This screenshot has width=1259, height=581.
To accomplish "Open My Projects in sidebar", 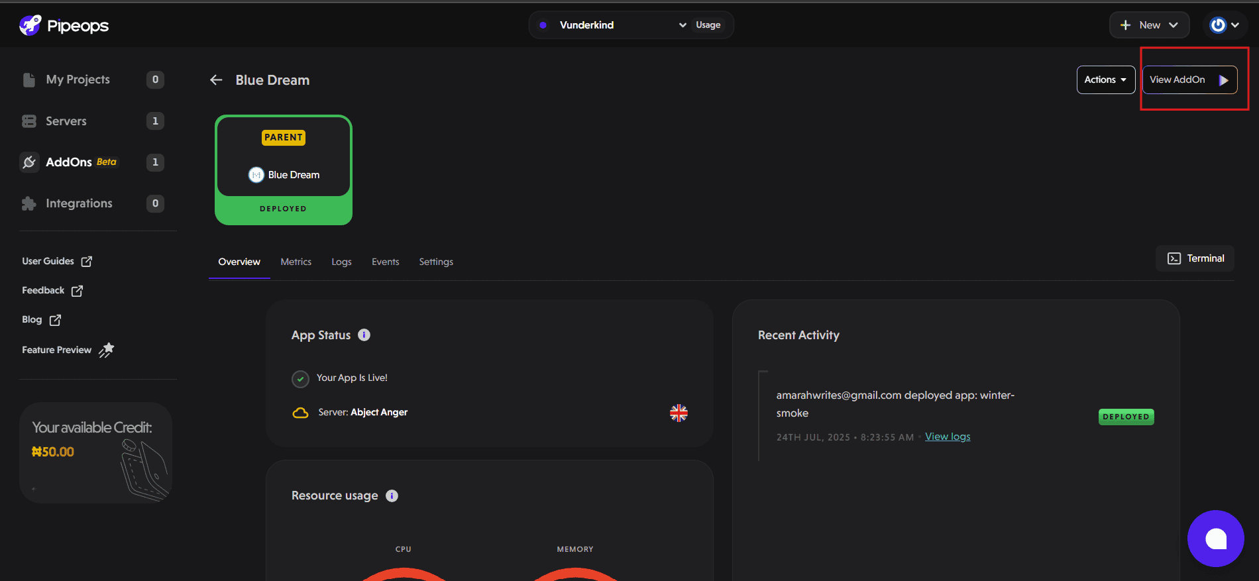I will 78,79.
